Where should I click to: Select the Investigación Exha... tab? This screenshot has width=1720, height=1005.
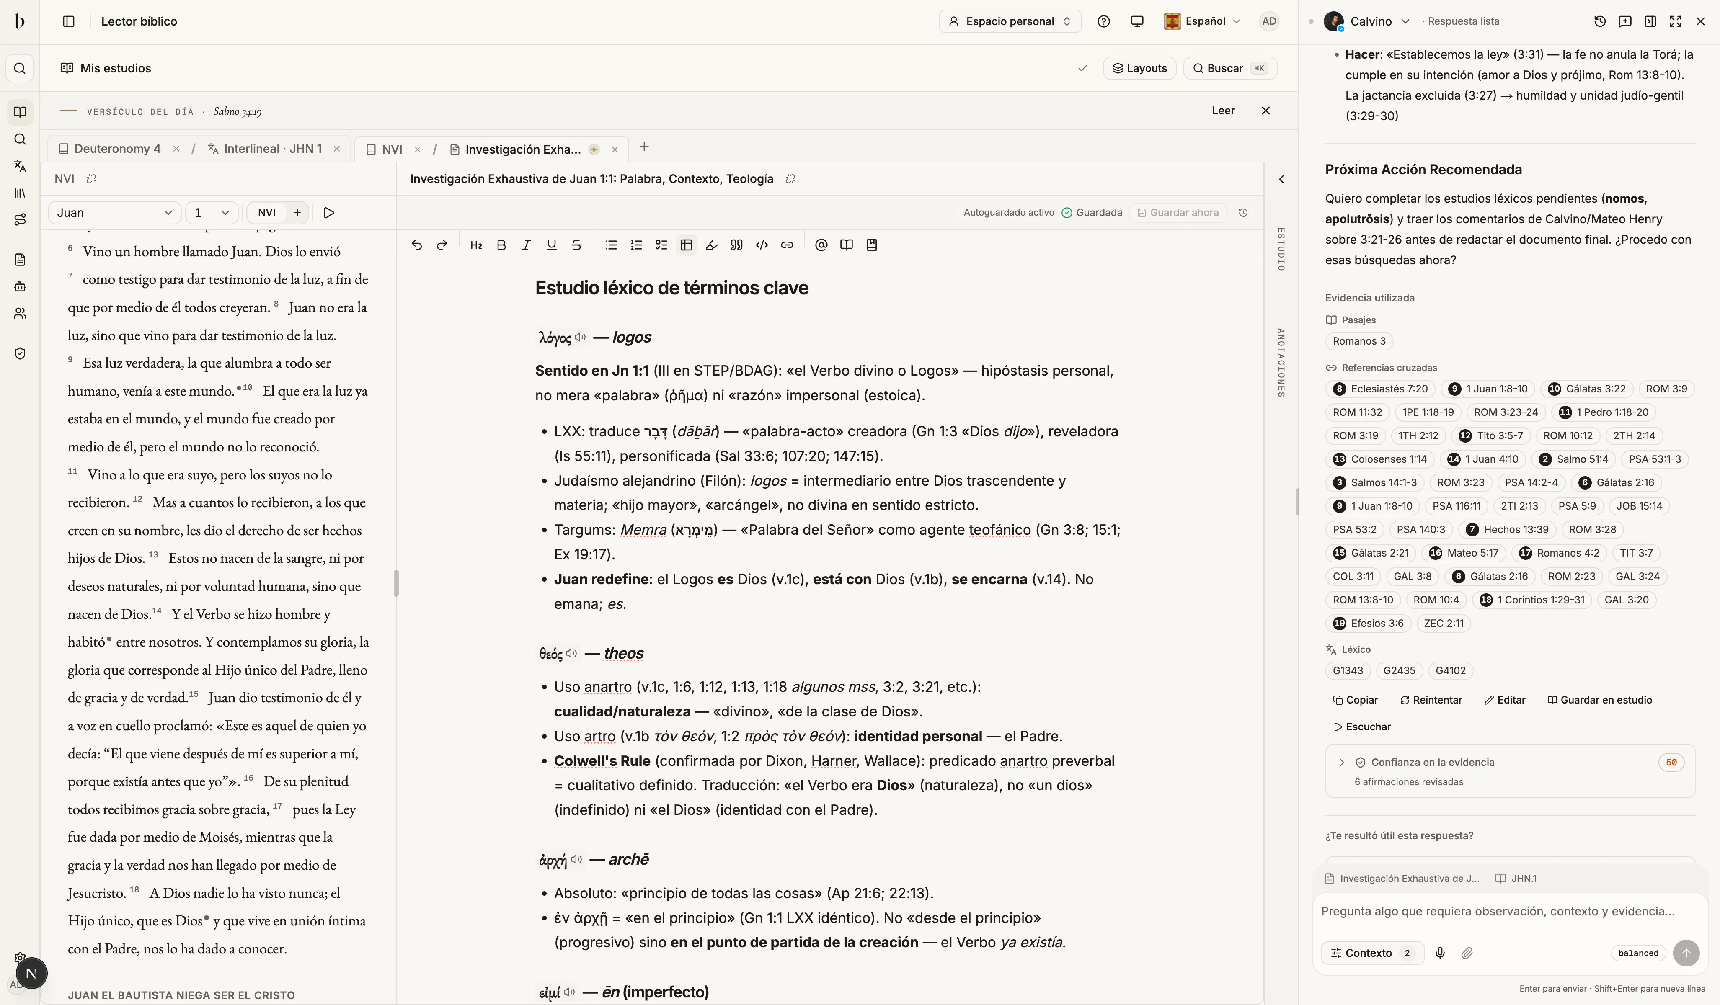pyautogui.click(x=516, y=149)
